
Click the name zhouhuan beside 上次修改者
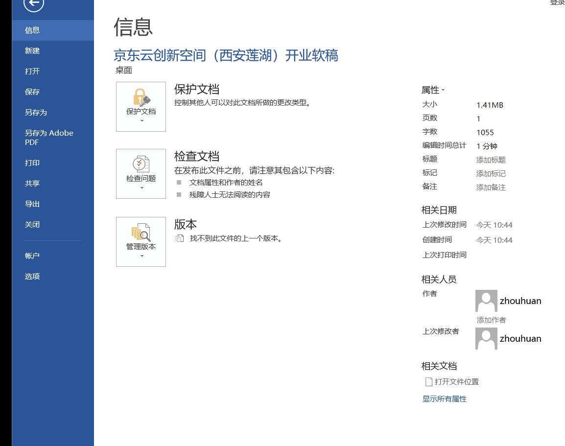click(x=520, y=338)
